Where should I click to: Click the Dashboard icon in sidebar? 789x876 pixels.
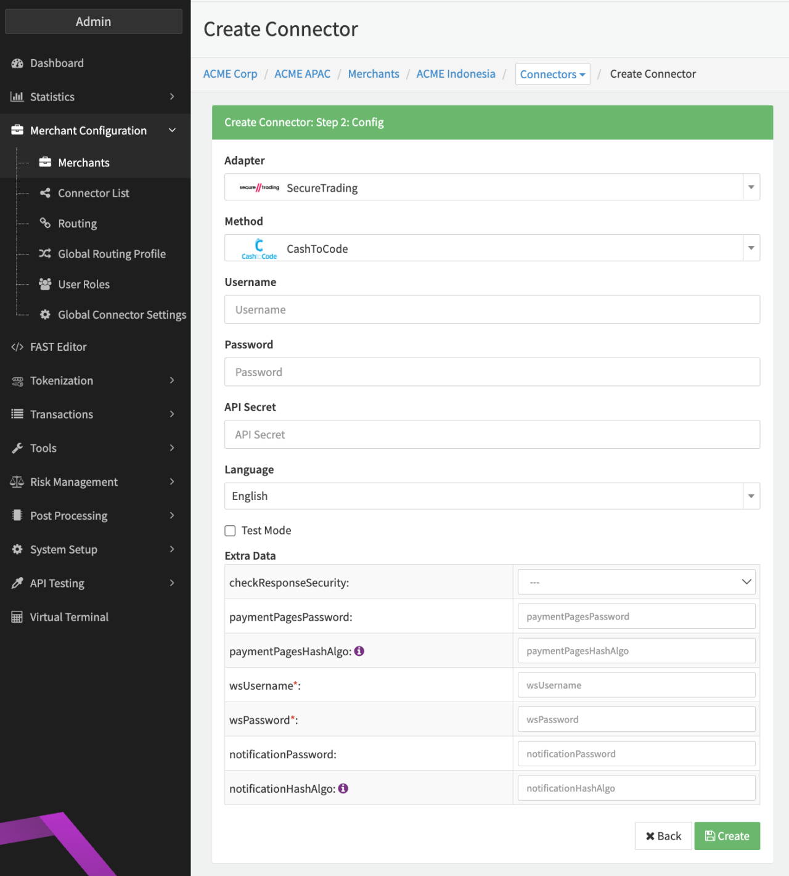17,63
